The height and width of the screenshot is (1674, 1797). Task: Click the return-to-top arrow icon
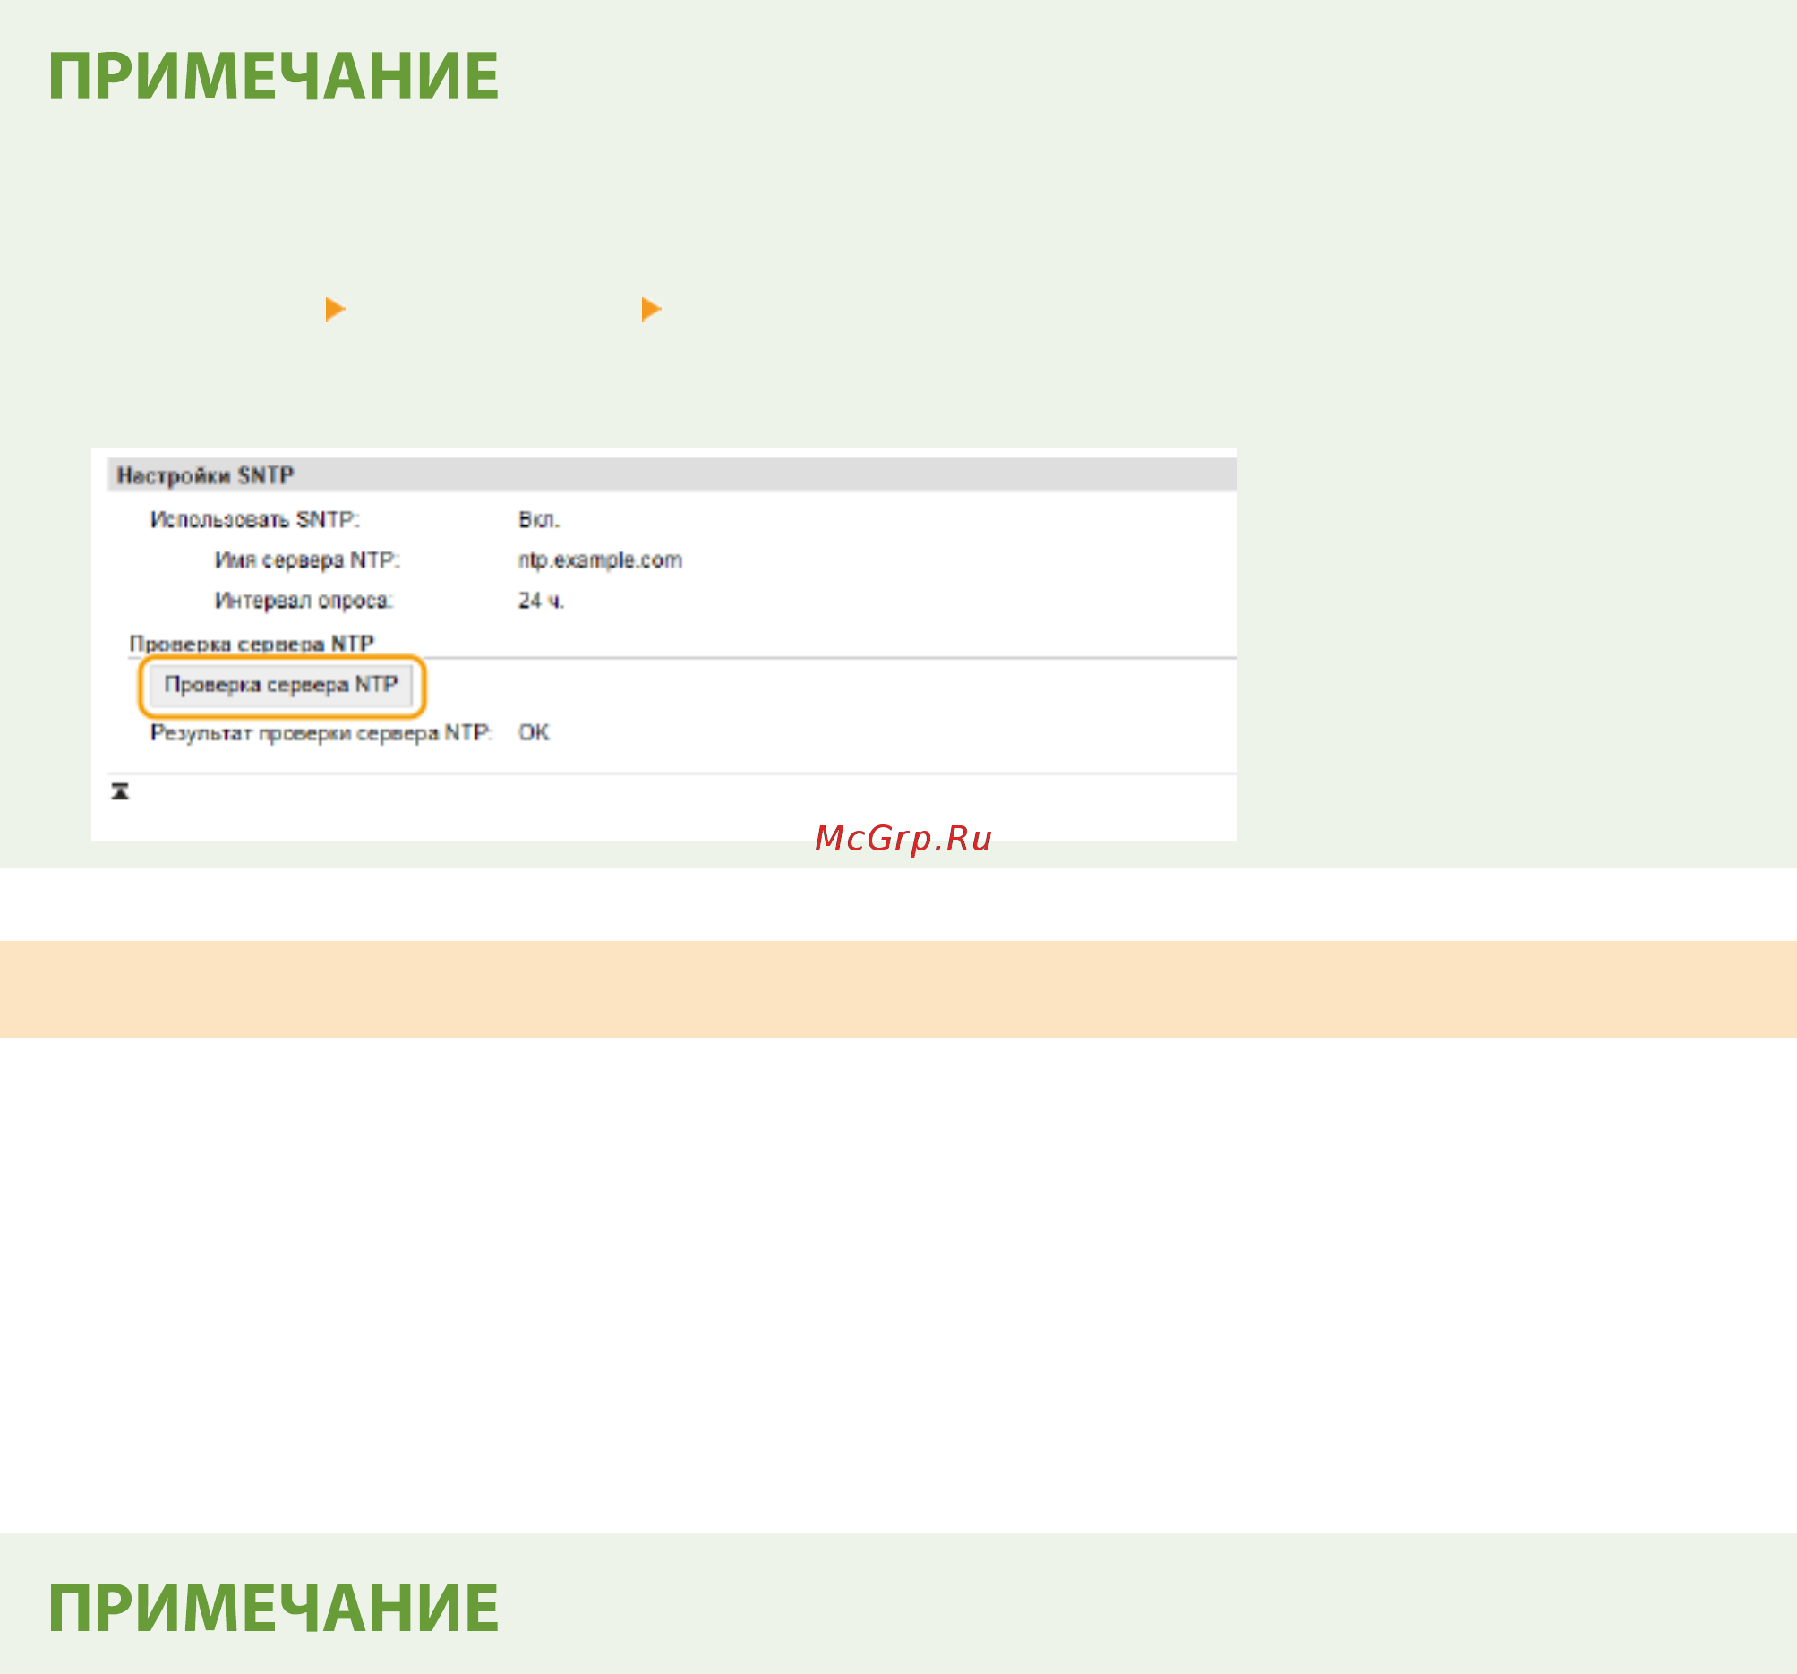pyautogui.click(x=120, y=792)
